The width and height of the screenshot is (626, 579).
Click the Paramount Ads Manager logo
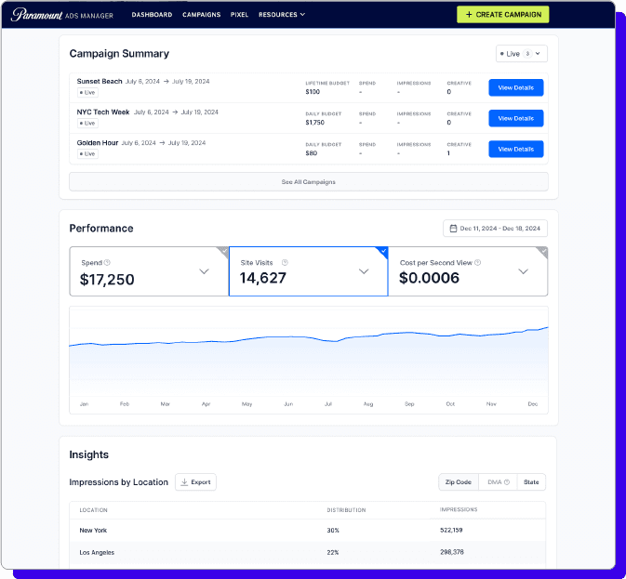click(62, 15)
